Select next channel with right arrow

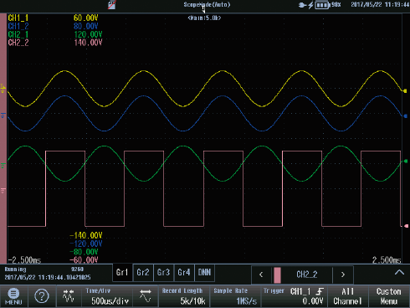pyautogui.click(x=343, y=275)
